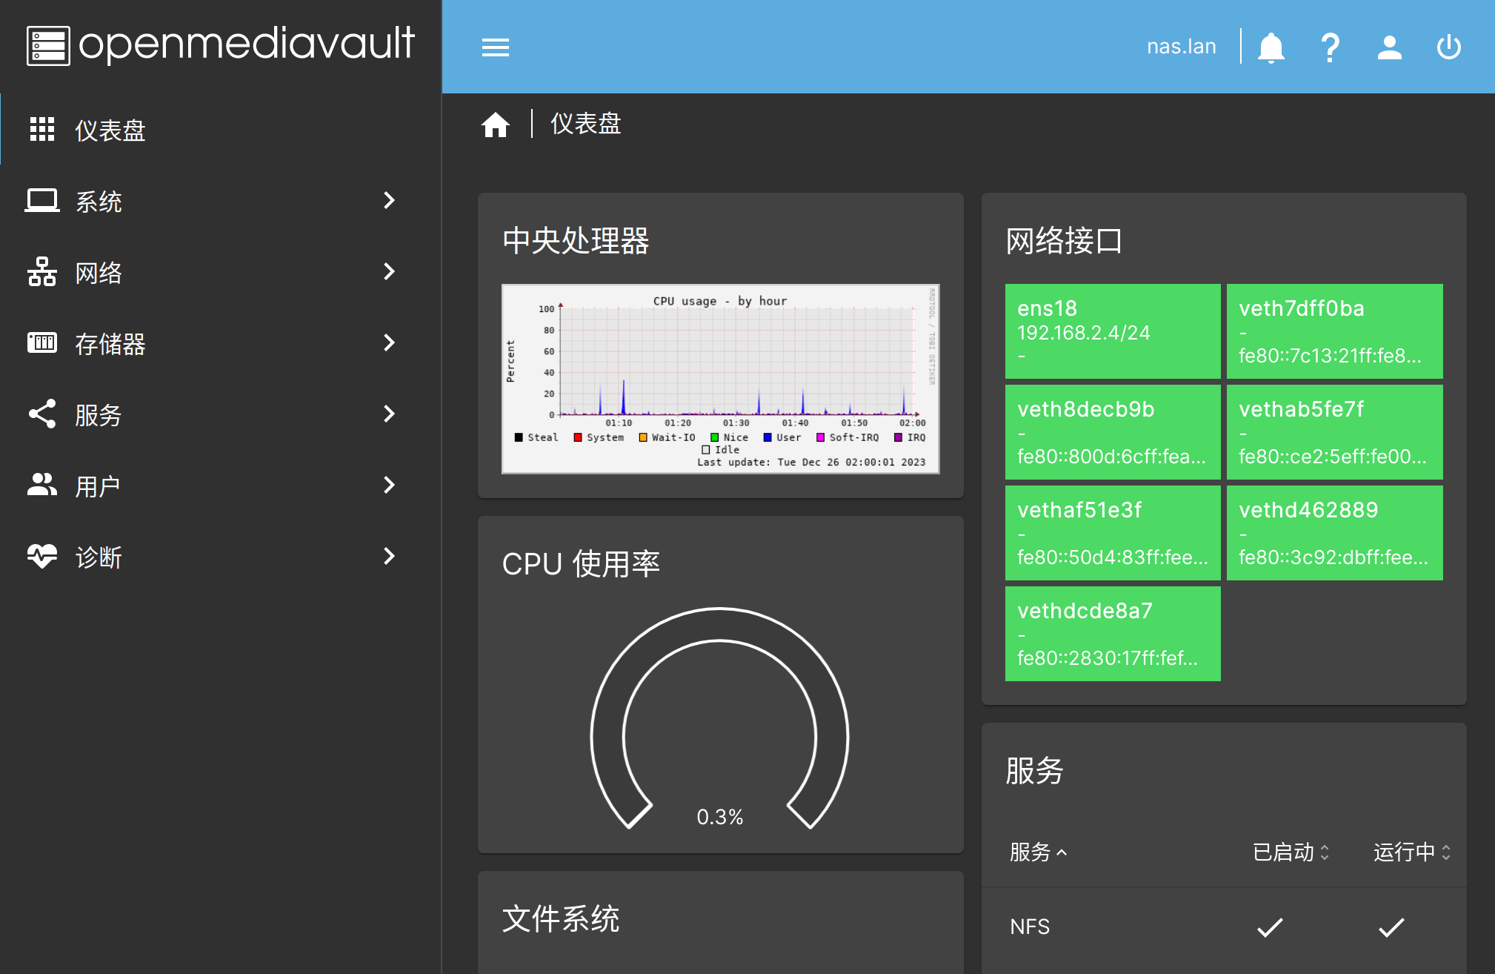Click the CPU usage gauge dial
Image resolution: width=1495 pixels, height=974 pixels.
719,718
